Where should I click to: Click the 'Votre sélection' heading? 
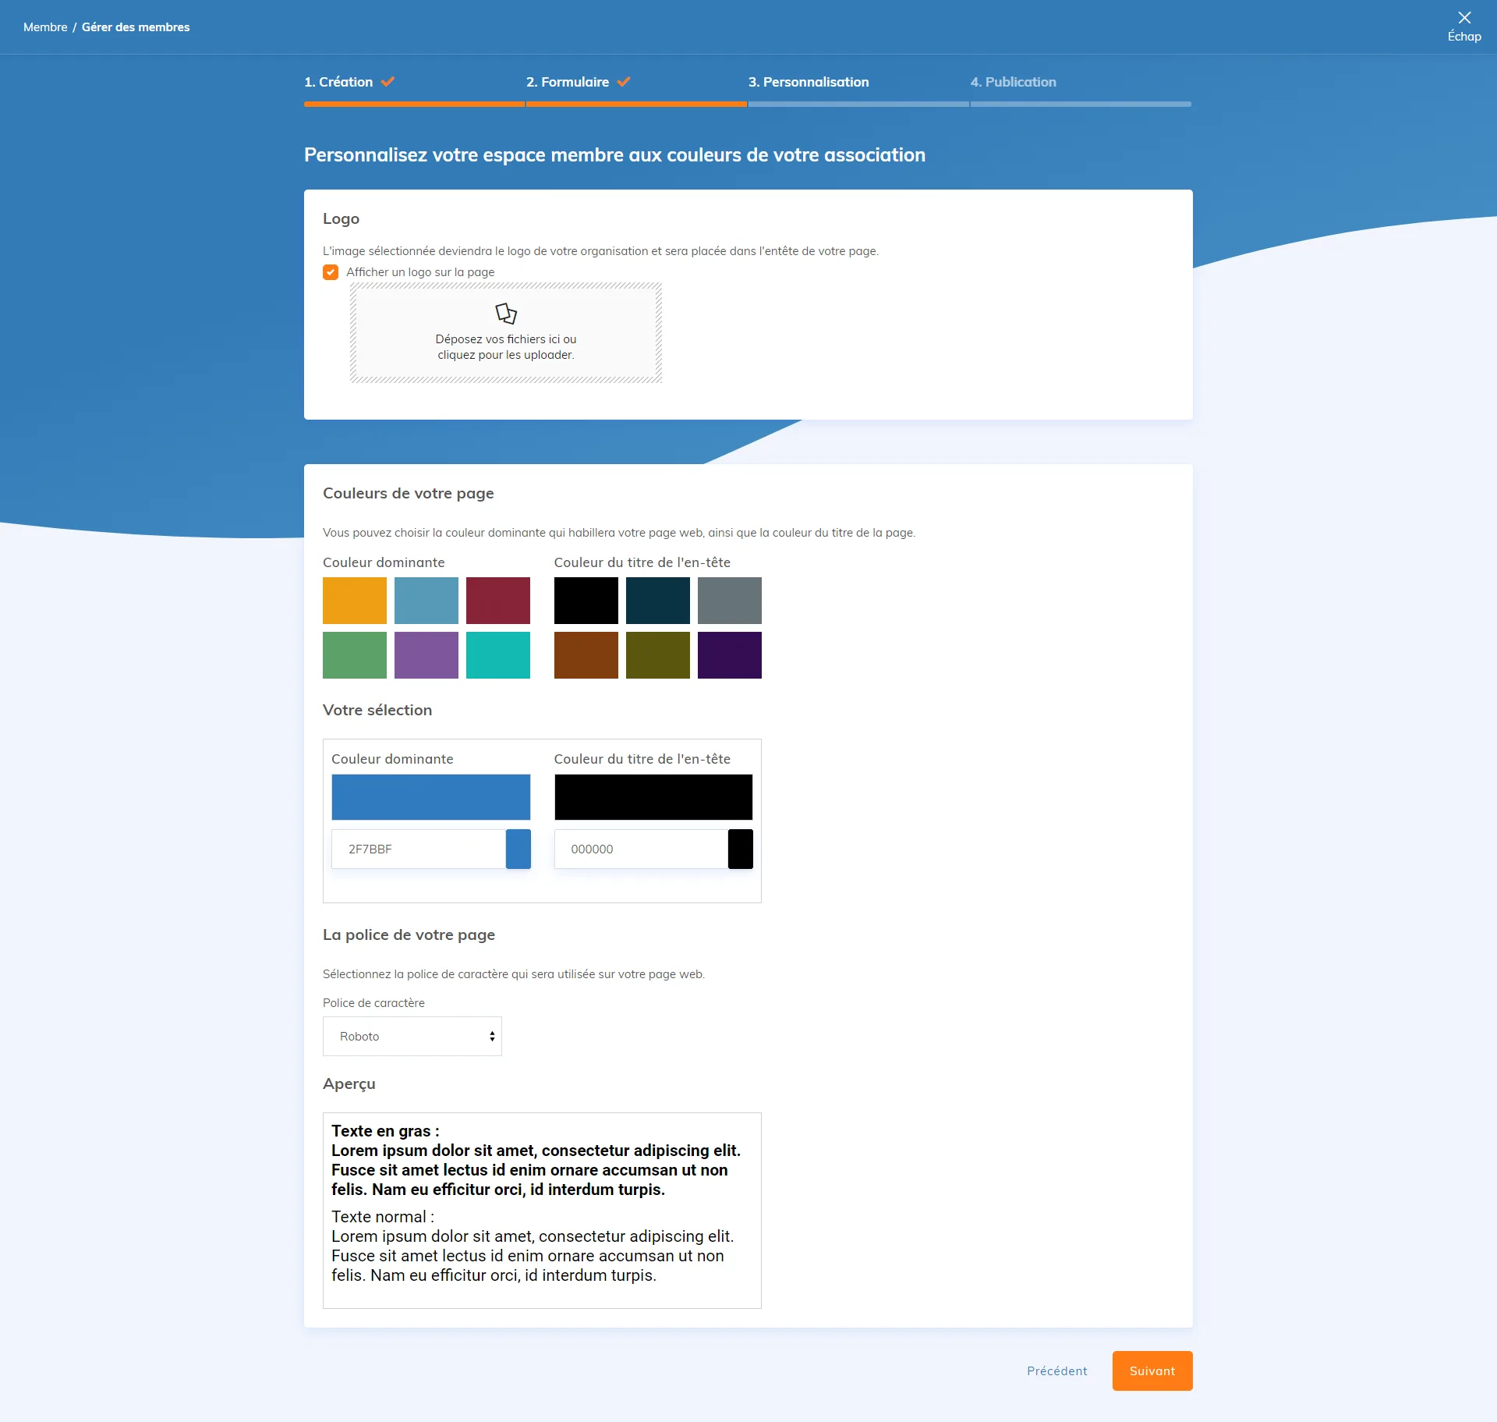[377, 710]
